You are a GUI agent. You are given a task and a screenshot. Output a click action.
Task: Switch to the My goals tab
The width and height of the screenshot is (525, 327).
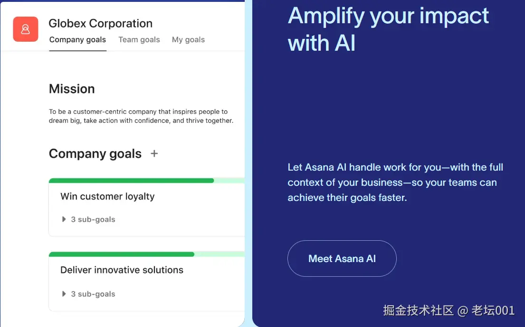(x=188, y=40)
